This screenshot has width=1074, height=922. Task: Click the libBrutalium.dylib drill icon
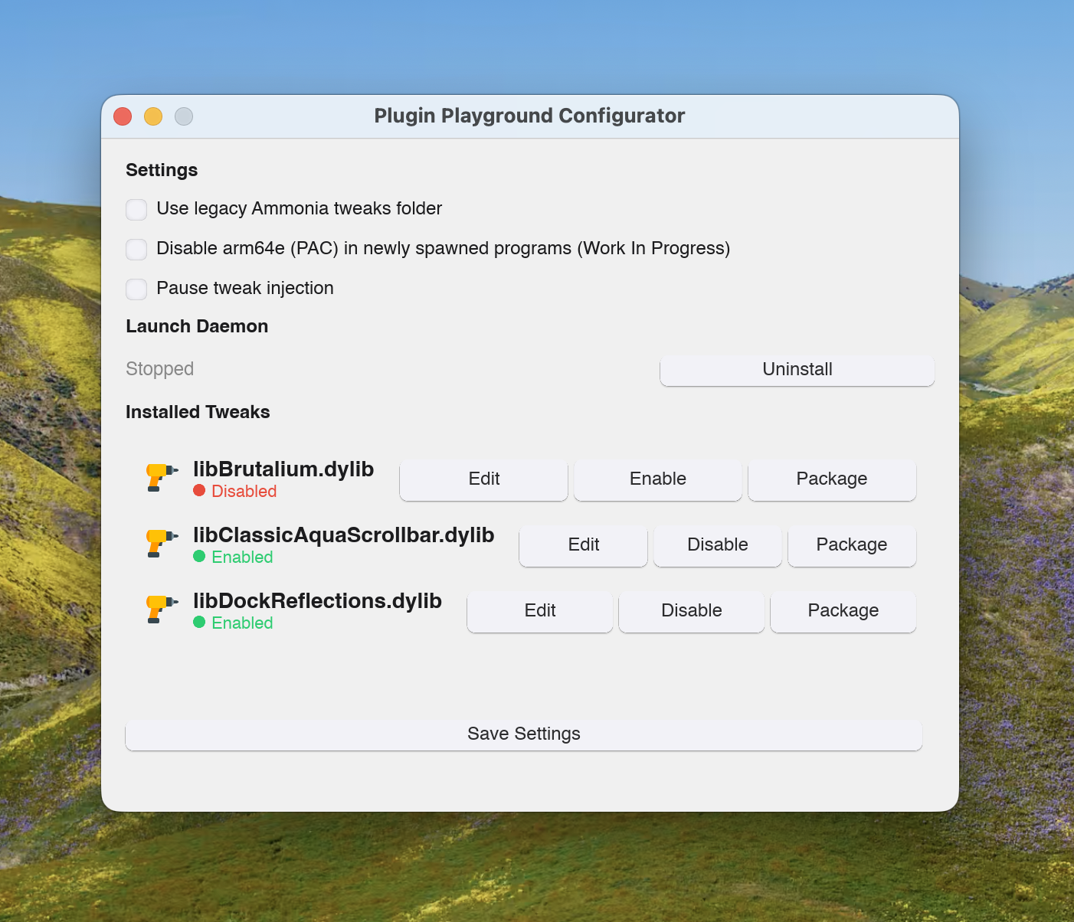(x=162, y=478)
